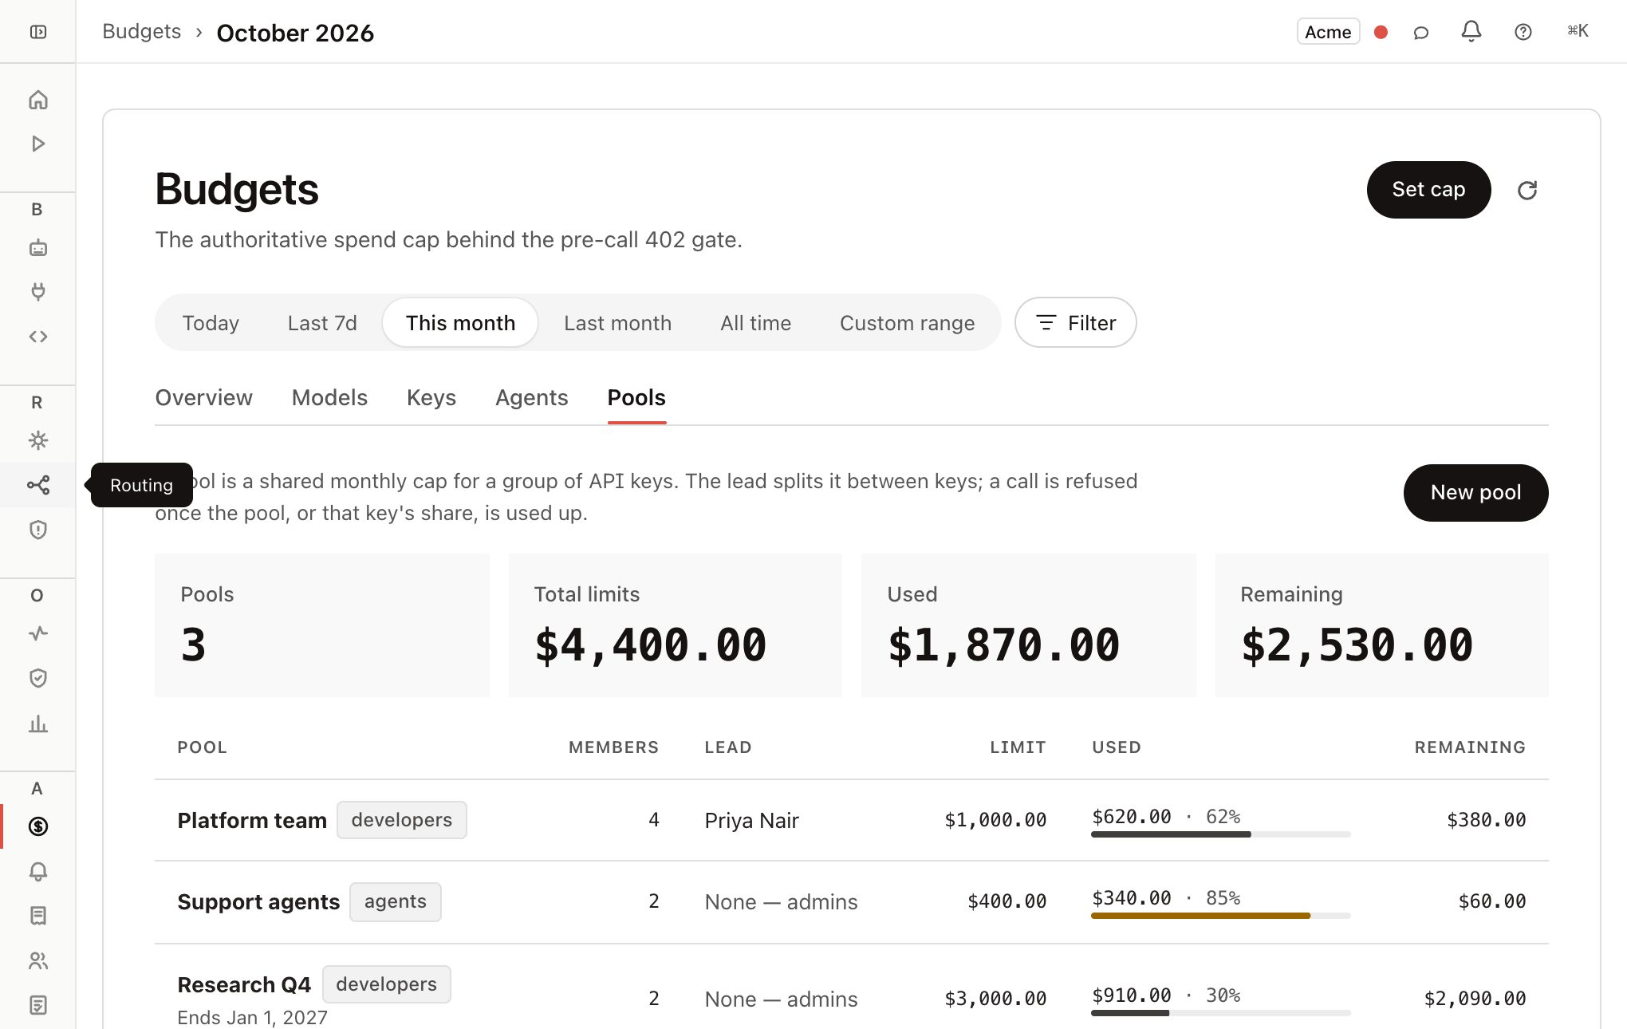Viewport: 1627px width, 1029px height.
Task: Toggle the sidebar panel icon
Action: tap(37, 32)
